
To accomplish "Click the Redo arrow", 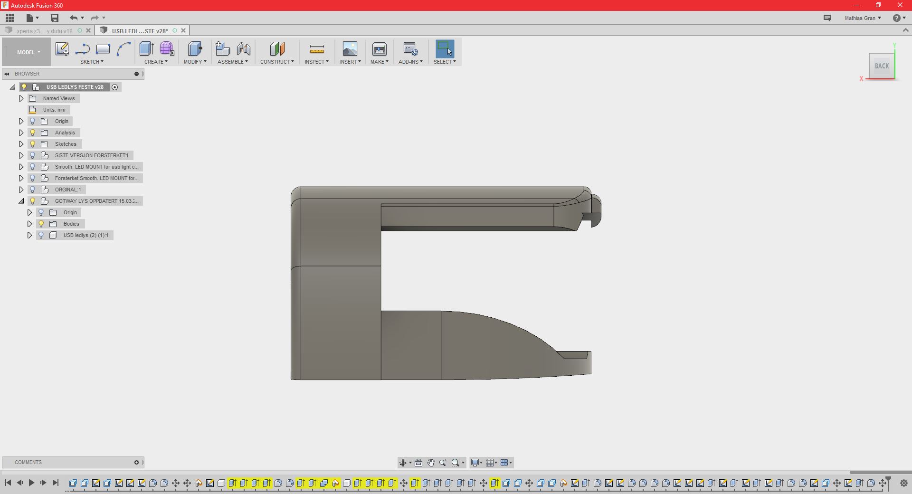I will click(x=95, y=18).
